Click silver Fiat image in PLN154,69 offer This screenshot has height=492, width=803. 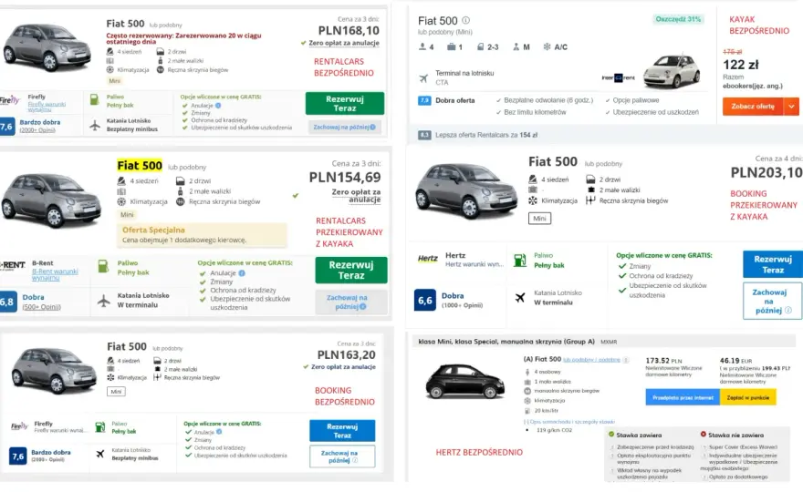tap(51, 200)
